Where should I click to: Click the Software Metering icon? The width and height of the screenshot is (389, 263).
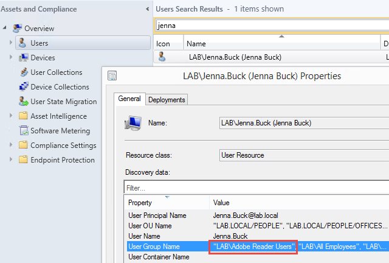click(x=24, y=130)
